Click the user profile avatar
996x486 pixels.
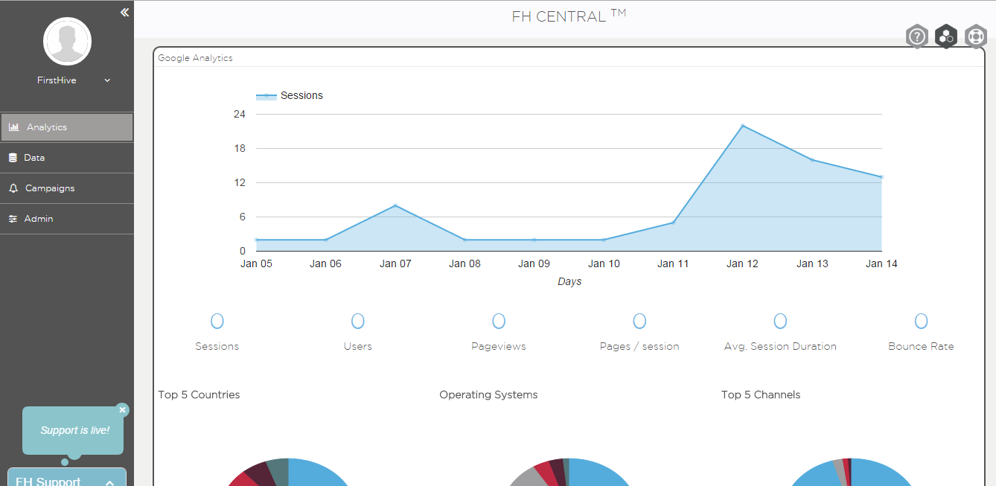click(x=67, y=42)
